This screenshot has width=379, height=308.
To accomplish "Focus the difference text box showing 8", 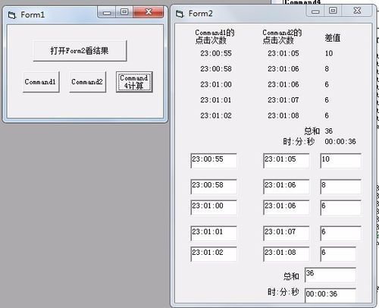I will (340, 187).
